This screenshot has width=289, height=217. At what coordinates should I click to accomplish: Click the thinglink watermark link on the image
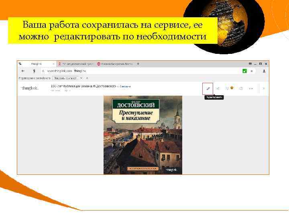[171, 170]
